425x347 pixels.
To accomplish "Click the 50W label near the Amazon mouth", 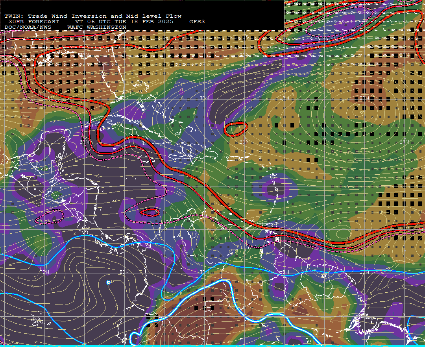I will tap(364, 272).
